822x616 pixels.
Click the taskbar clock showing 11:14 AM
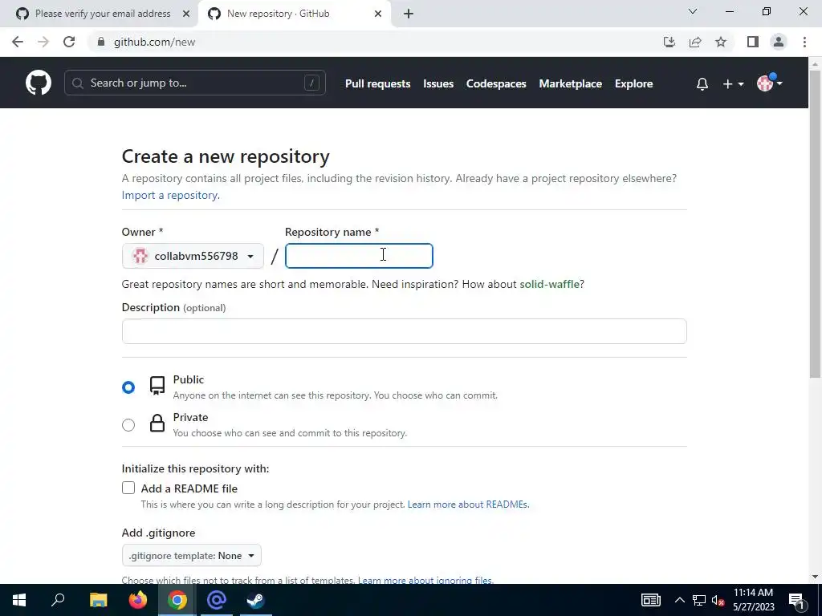click(753, 600)
